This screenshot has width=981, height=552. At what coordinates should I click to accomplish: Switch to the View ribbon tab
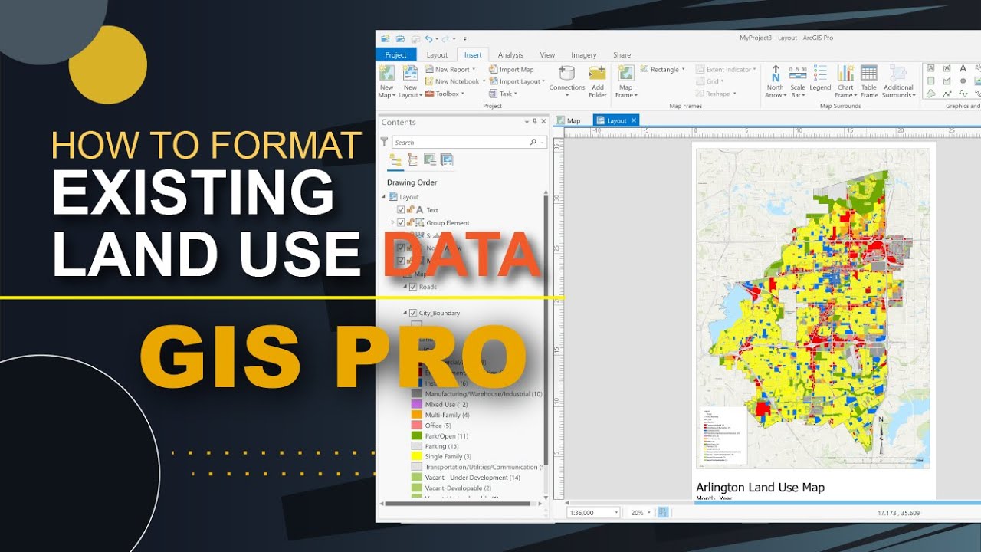(x=547, y=55)
